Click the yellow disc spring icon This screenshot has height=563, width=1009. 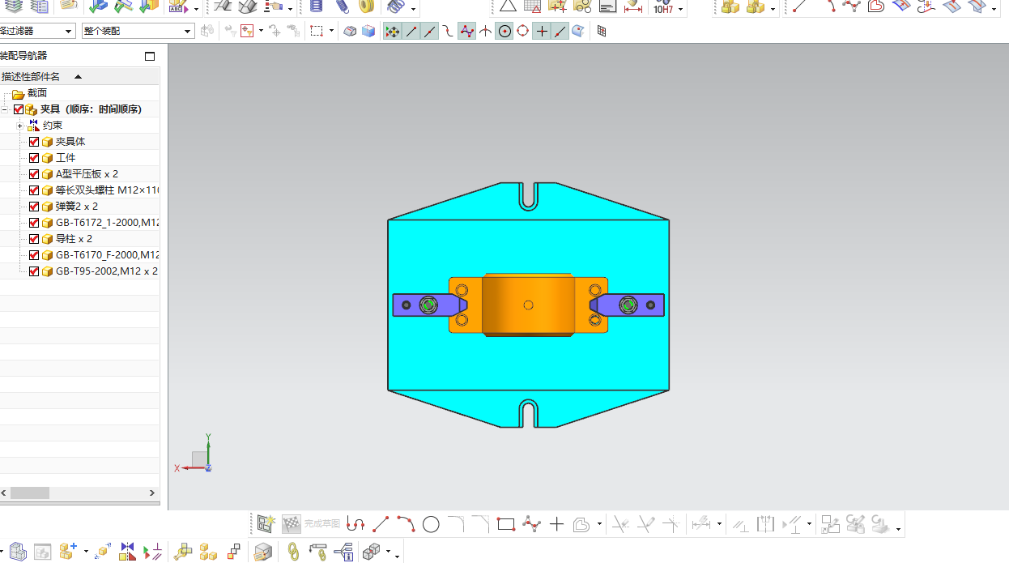366,7
